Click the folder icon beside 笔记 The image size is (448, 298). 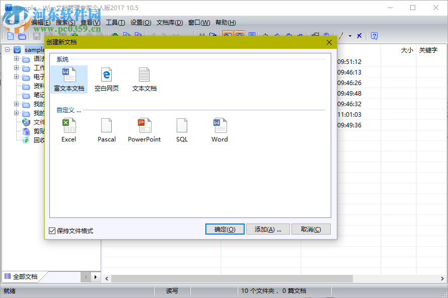[26, 95]
